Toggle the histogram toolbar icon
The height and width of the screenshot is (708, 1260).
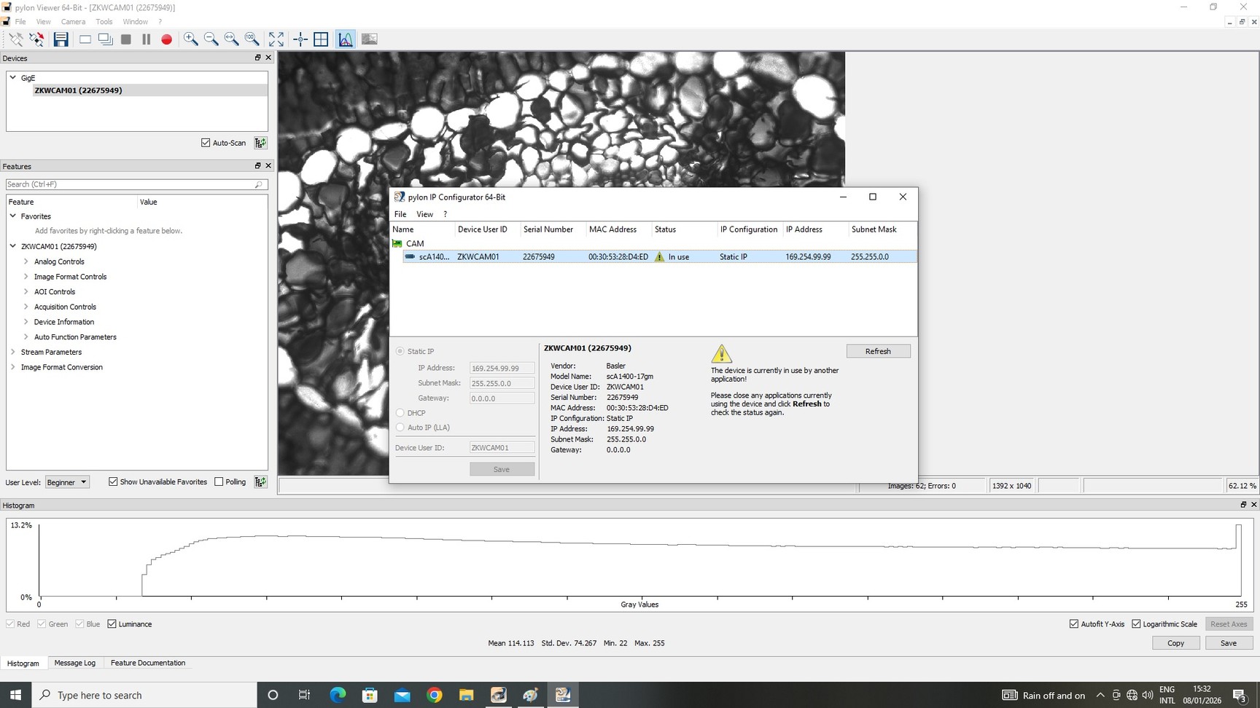tap(346, 39)
